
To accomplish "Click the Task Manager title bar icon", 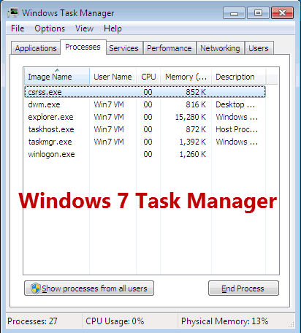I will tap(13, 12).
